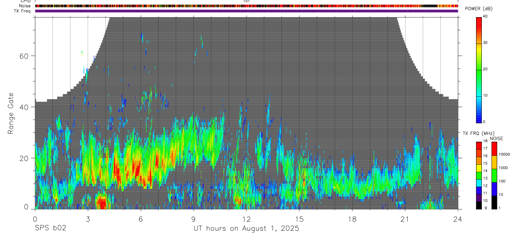Image resolution: width=515 pixels, height=237 pixels.
Task: Click the x-axis tick label 24
Action: click(458, 219)
